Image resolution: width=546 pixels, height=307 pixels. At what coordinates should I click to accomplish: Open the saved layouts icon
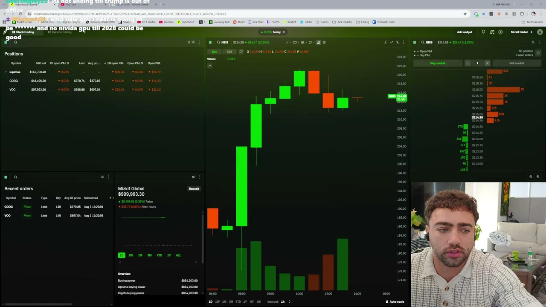click(492, 32)
